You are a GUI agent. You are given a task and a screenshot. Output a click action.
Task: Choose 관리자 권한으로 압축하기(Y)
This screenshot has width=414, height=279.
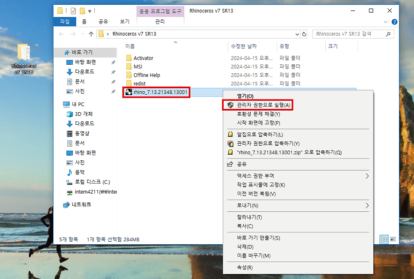298,144
